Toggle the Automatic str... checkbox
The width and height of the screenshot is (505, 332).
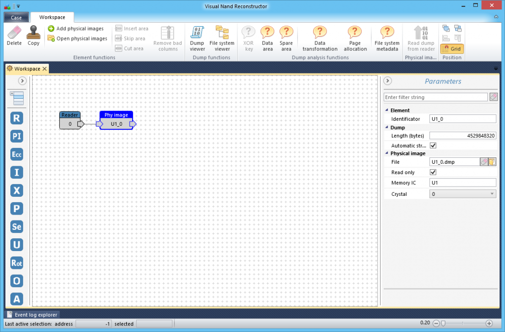(x=433, y=145)
